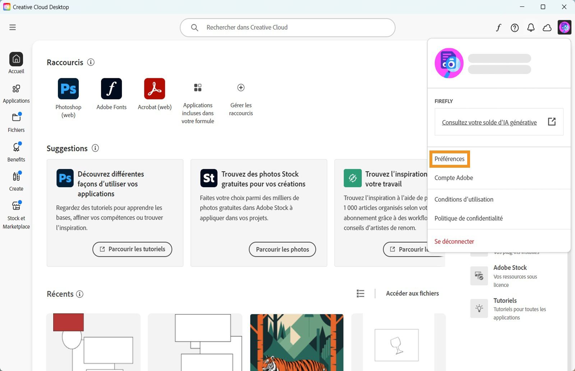
Task: Click the large profile picture in the menu
Action: [449, 63]
